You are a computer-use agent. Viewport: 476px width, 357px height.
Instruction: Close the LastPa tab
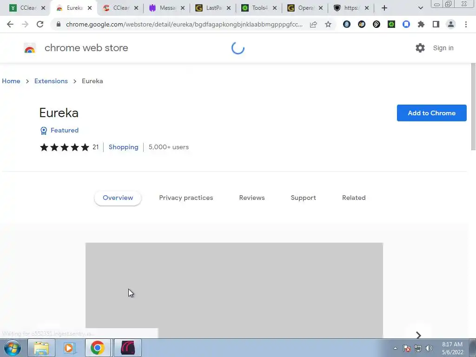tap(229, 8)
